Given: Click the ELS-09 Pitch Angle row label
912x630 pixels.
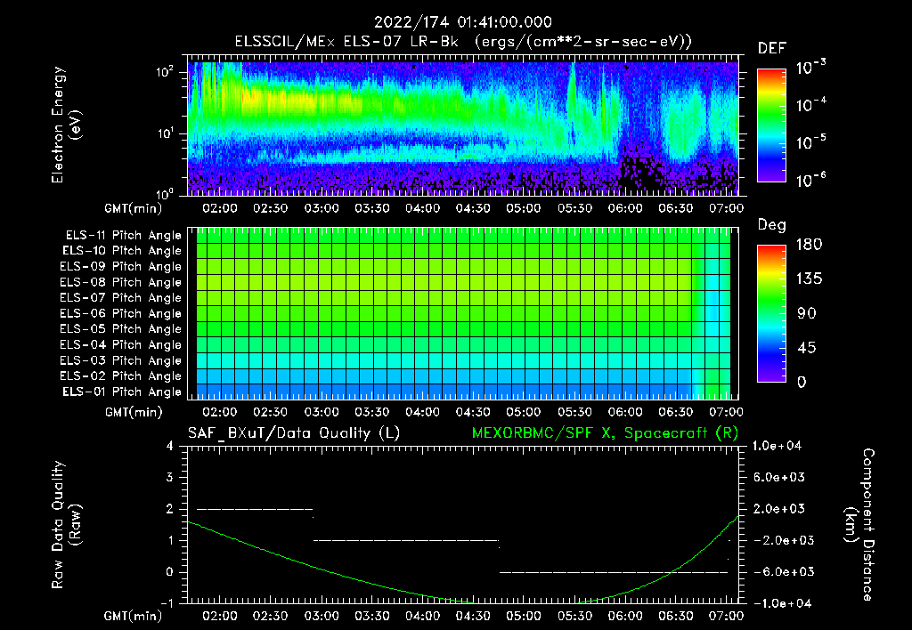Looking at the screenshot, I should [122, 267].
